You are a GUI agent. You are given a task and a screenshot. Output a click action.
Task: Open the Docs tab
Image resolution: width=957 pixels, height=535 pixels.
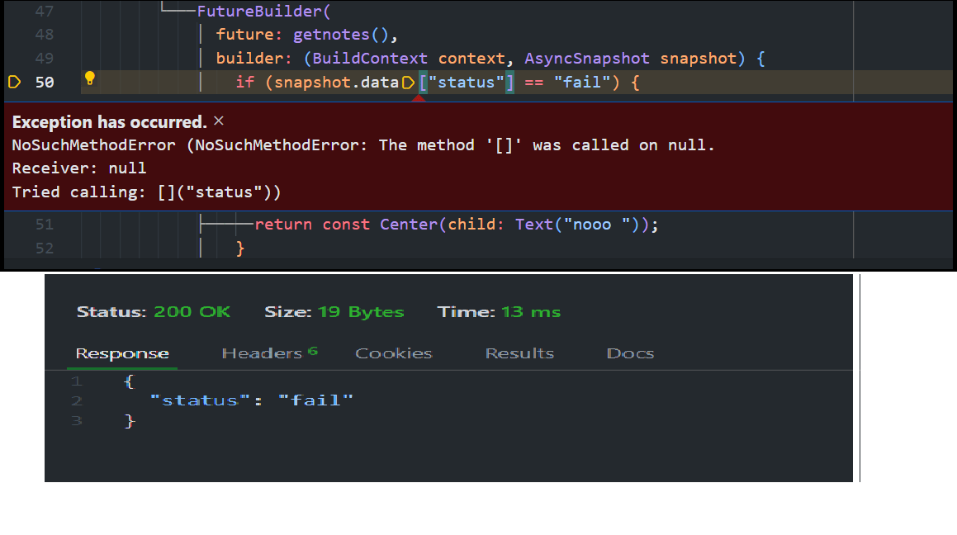[x=630, y=353]
